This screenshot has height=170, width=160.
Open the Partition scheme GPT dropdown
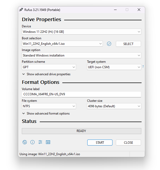[49, 67]
